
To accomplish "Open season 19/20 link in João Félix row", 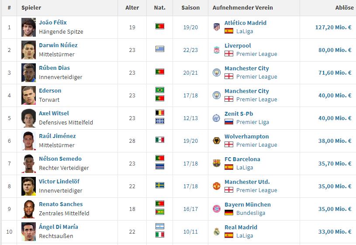I will [x=190, y=27].
